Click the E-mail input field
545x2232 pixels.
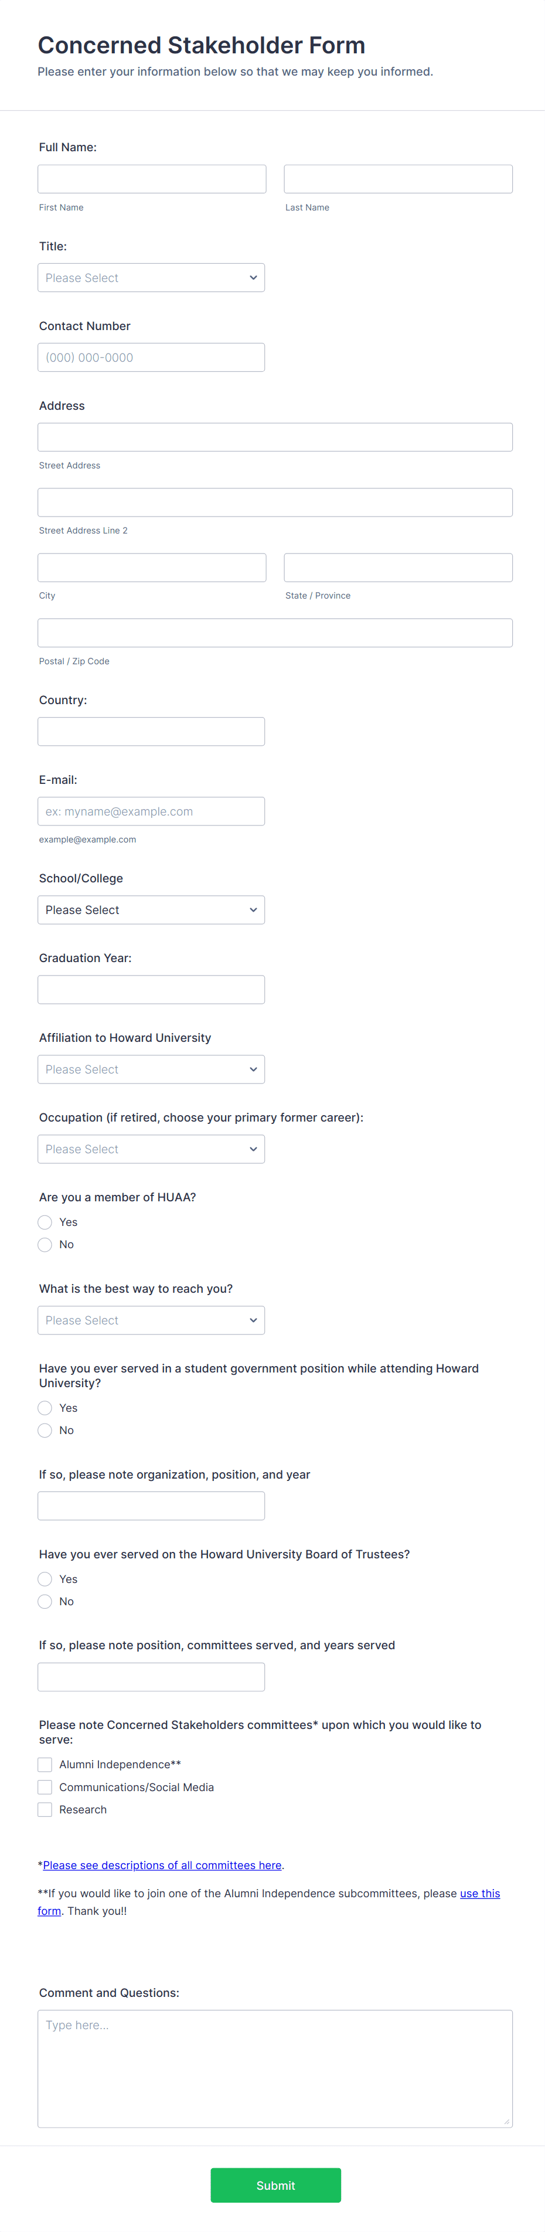coord(151,810)
